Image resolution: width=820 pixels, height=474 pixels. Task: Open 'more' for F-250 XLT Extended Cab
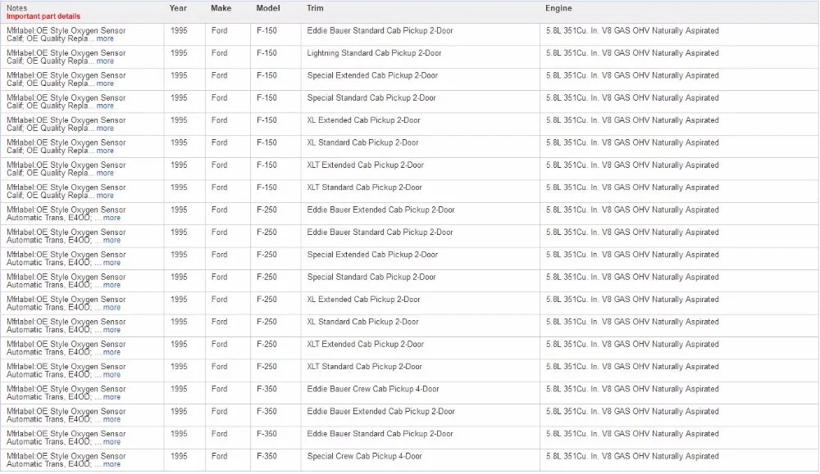click(x=112, y=353)
